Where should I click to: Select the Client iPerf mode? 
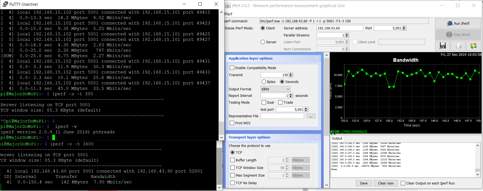(x=263, y=28)
